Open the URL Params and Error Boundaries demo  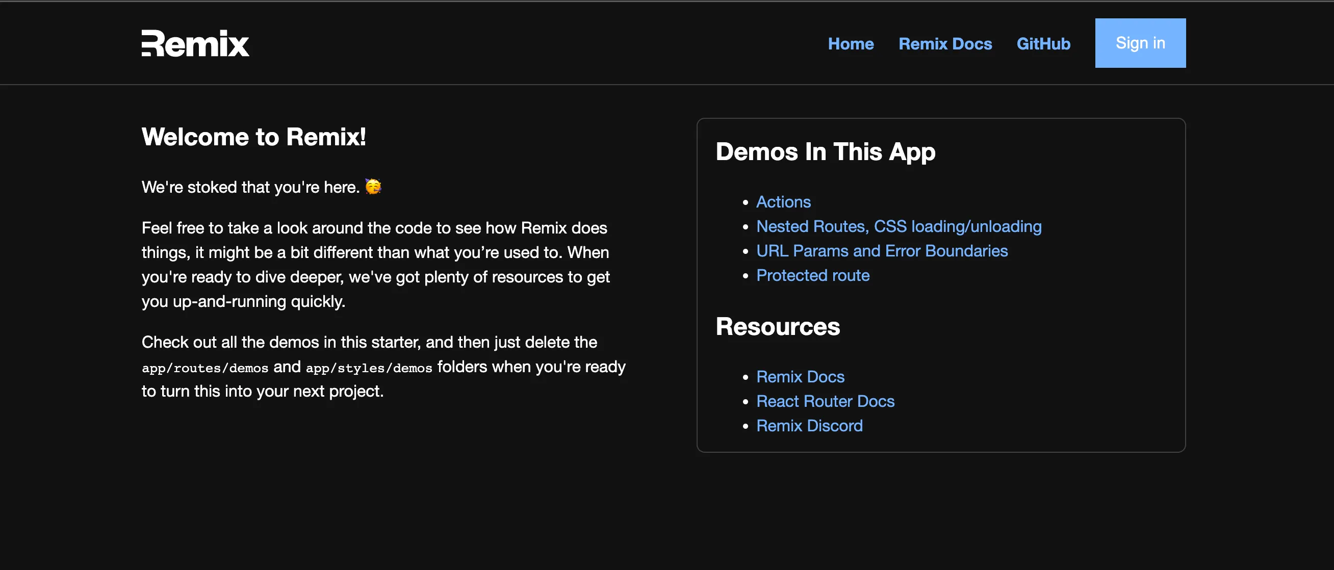tap(882, 250)
